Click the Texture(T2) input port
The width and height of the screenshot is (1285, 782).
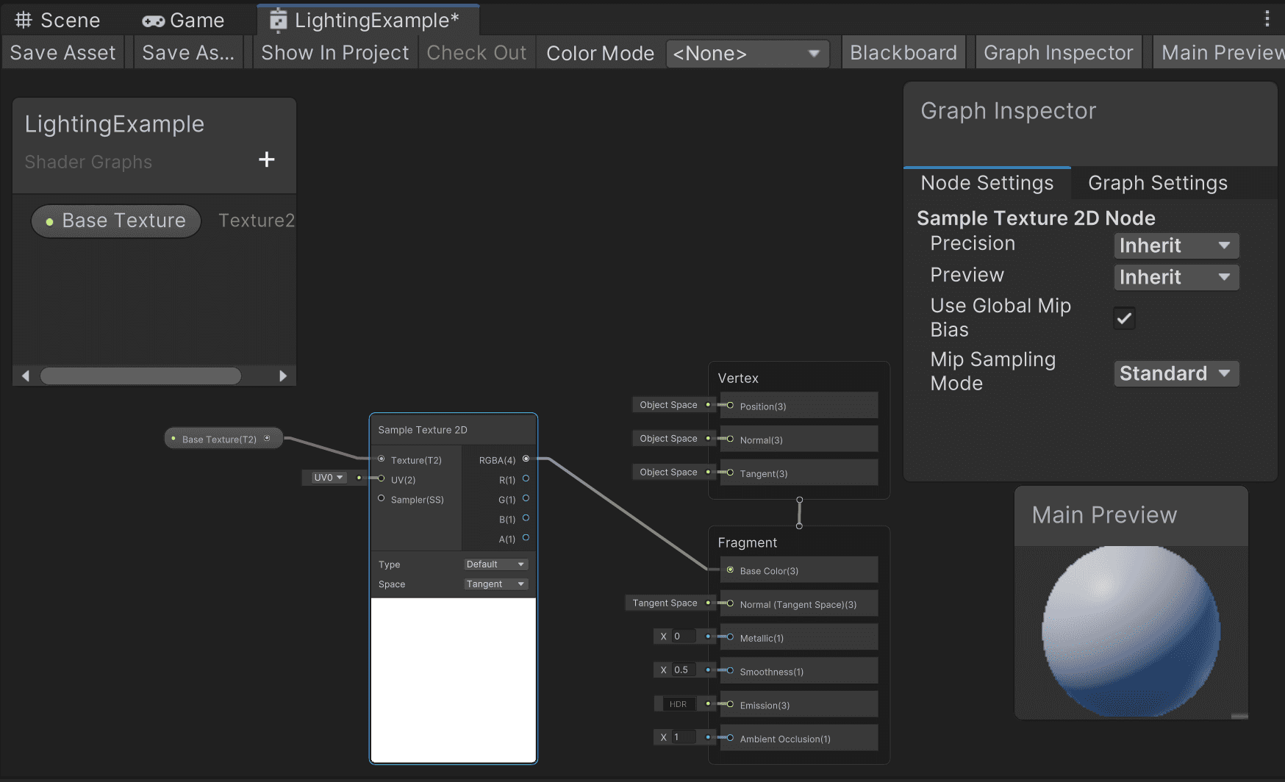click(381, 459)
